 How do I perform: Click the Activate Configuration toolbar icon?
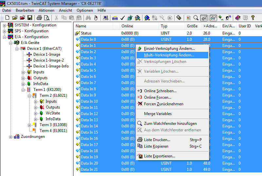(130, 18)
